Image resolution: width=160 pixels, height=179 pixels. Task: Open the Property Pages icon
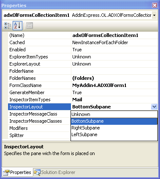point(30,26)
